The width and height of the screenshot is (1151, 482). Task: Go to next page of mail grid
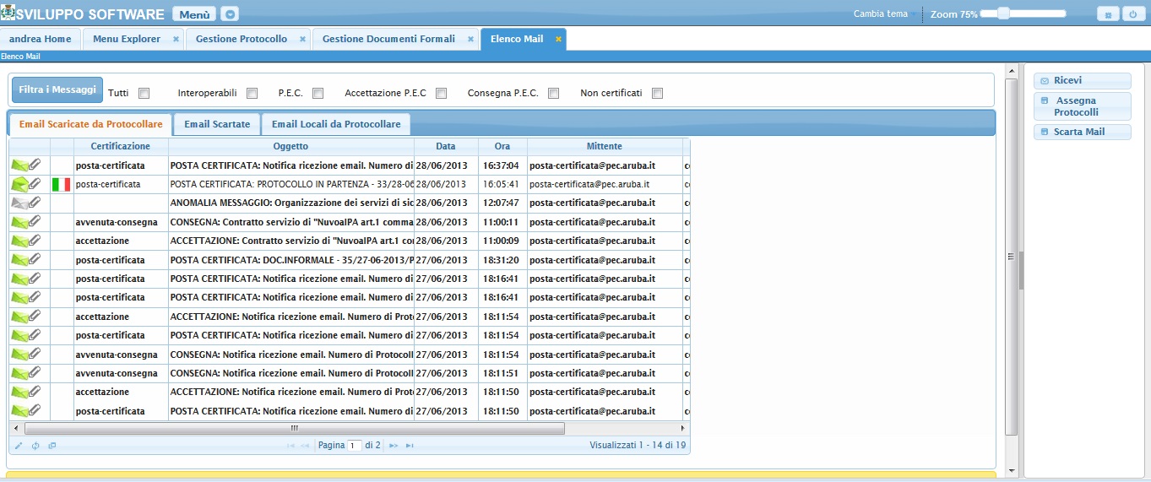[394, 446]
